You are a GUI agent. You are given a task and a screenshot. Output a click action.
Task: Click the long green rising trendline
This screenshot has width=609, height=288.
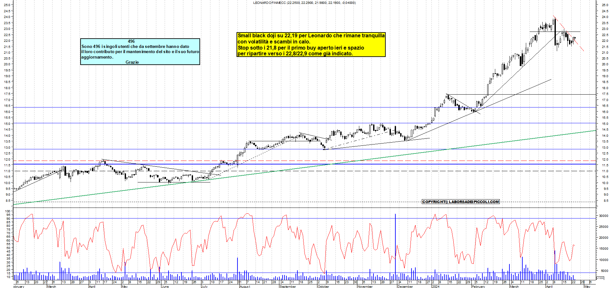(x=304, y=168)
